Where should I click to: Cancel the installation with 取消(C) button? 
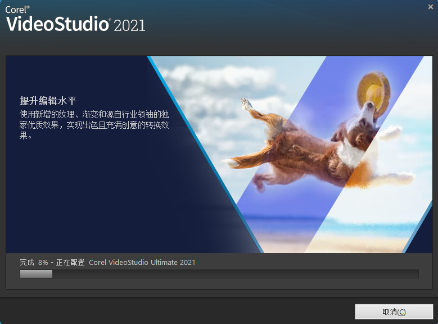[394, 312]
